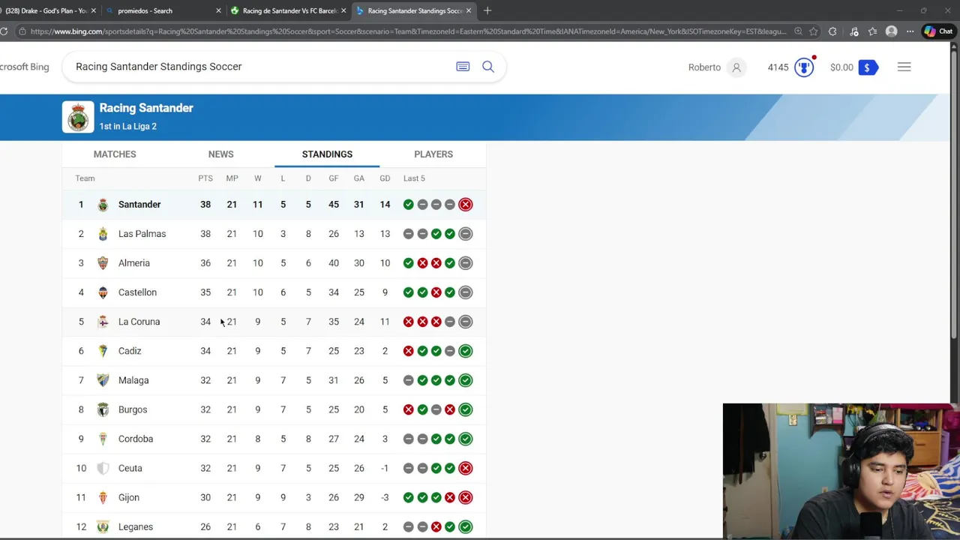Open the on-screen keyboard icon in search box
This screenshot has height=540, width=960.
coord(463,67)
